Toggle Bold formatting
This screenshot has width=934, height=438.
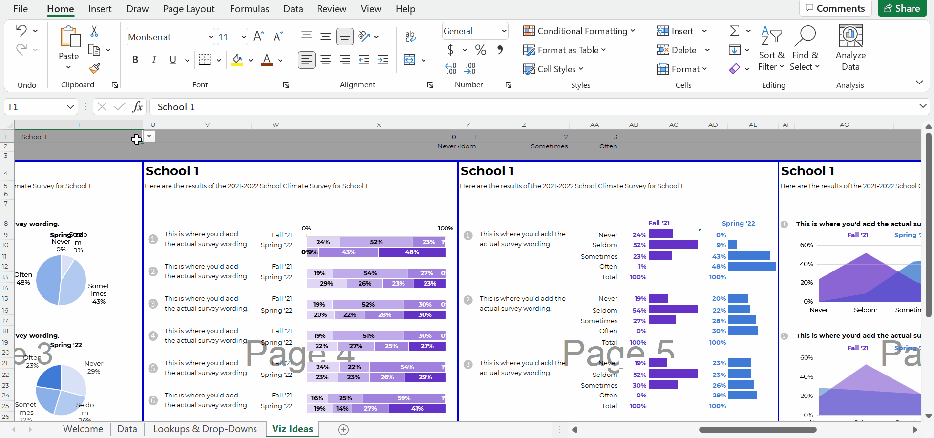(135, 60)
